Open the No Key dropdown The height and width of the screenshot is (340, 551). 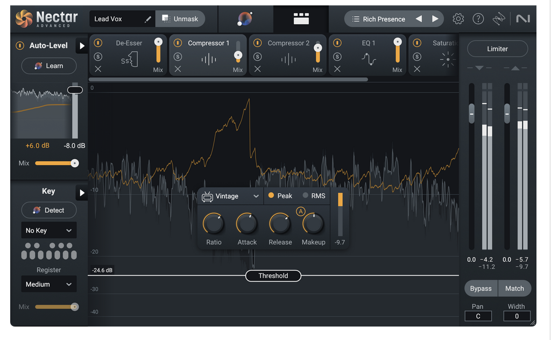tap(49, 231)
